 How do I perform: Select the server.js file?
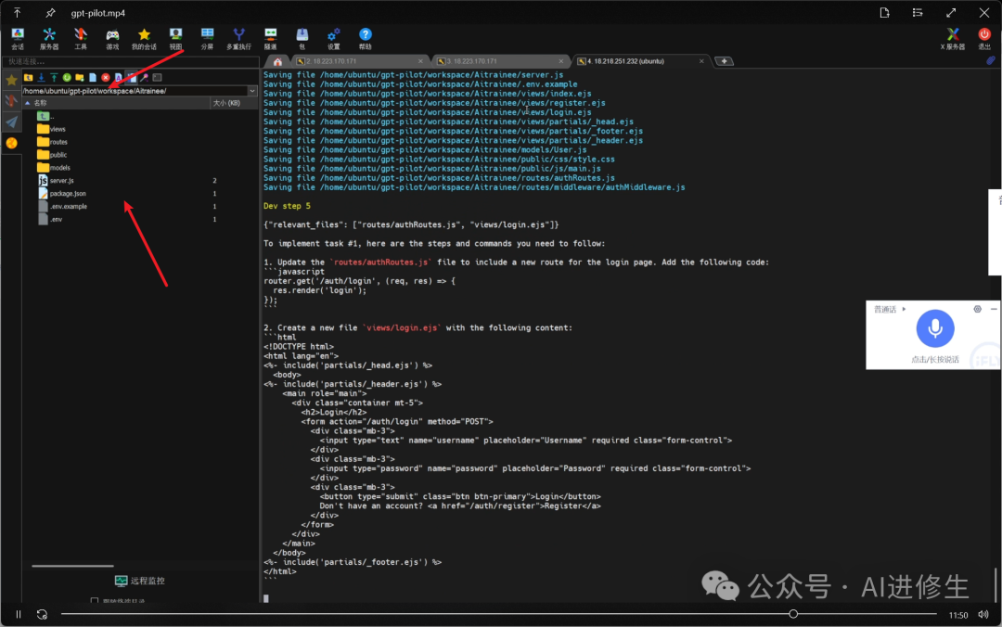click(x=56, y=180)
